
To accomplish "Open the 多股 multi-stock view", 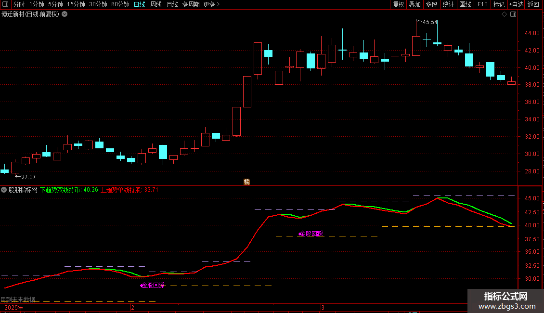I will (x=431, y=4).
